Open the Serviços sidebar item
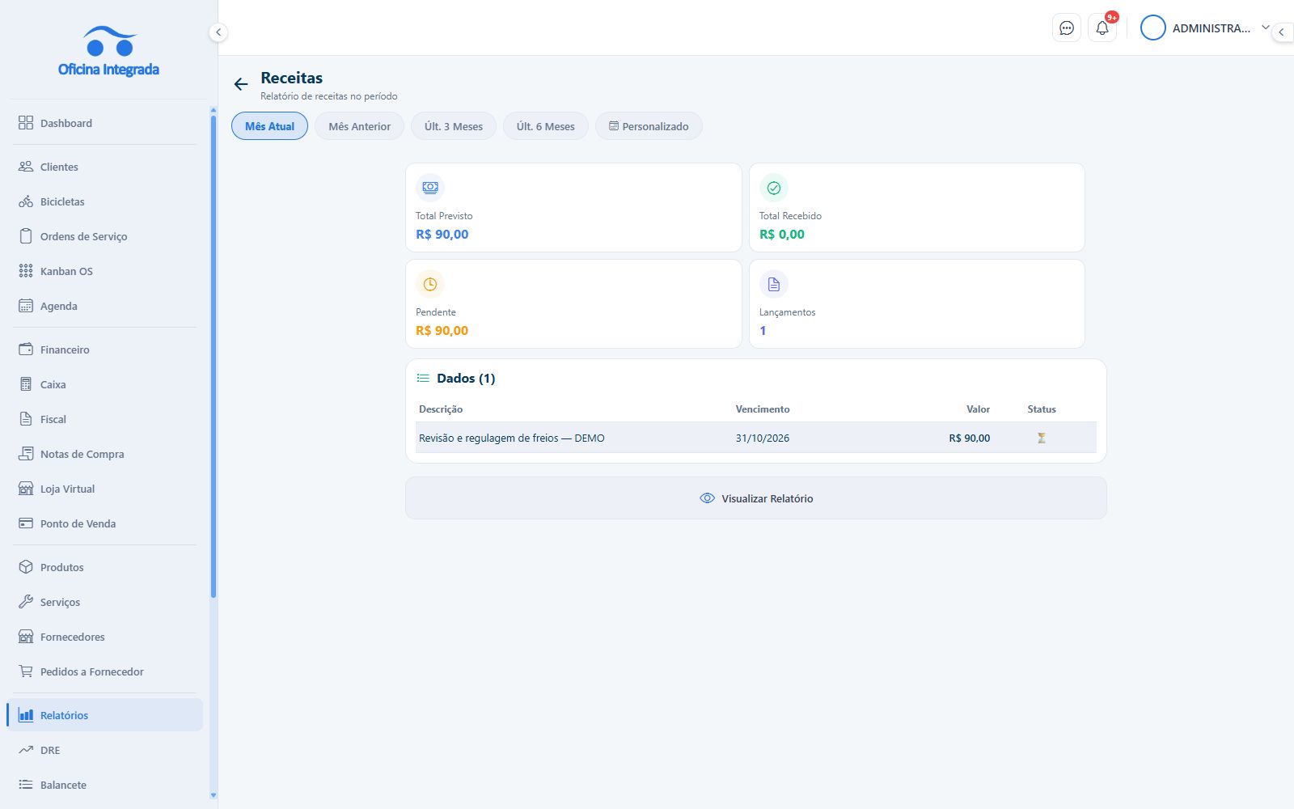 click(x=104, y=602)
